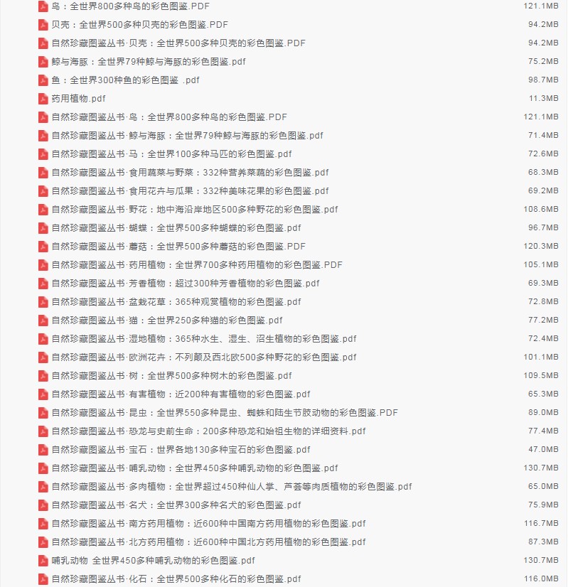Click PDF icon beside 猫：全世界250多种猫 file

pyautogui.click(x=43, y=321)
